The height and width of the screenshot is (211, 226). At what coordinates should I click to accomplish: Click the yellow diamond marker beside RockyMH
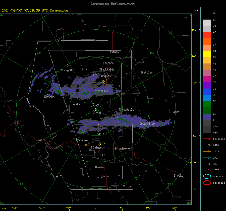coord(67,65)
